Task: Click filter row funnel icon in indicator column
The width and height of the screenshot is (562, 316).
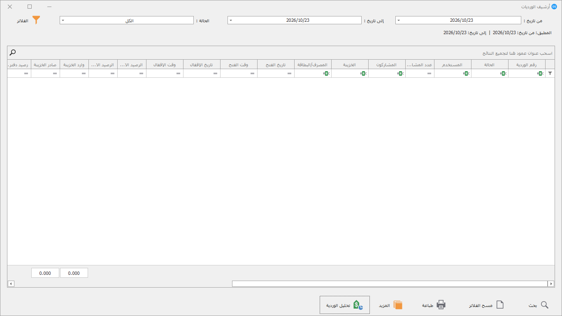Action: point(550,73)
